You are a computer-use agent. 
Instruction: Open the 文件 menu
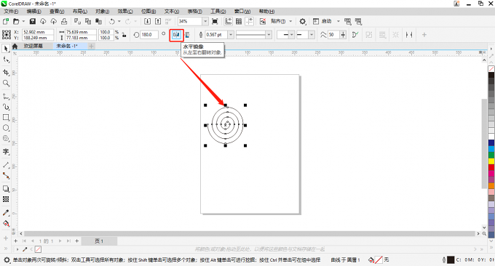coord(11,12)
